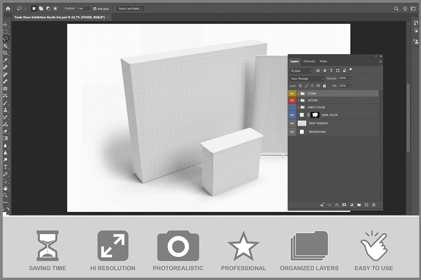Viewport: 421px width, 280px height.
Task: Click the Select and Mask button
Action: (130, 8)
